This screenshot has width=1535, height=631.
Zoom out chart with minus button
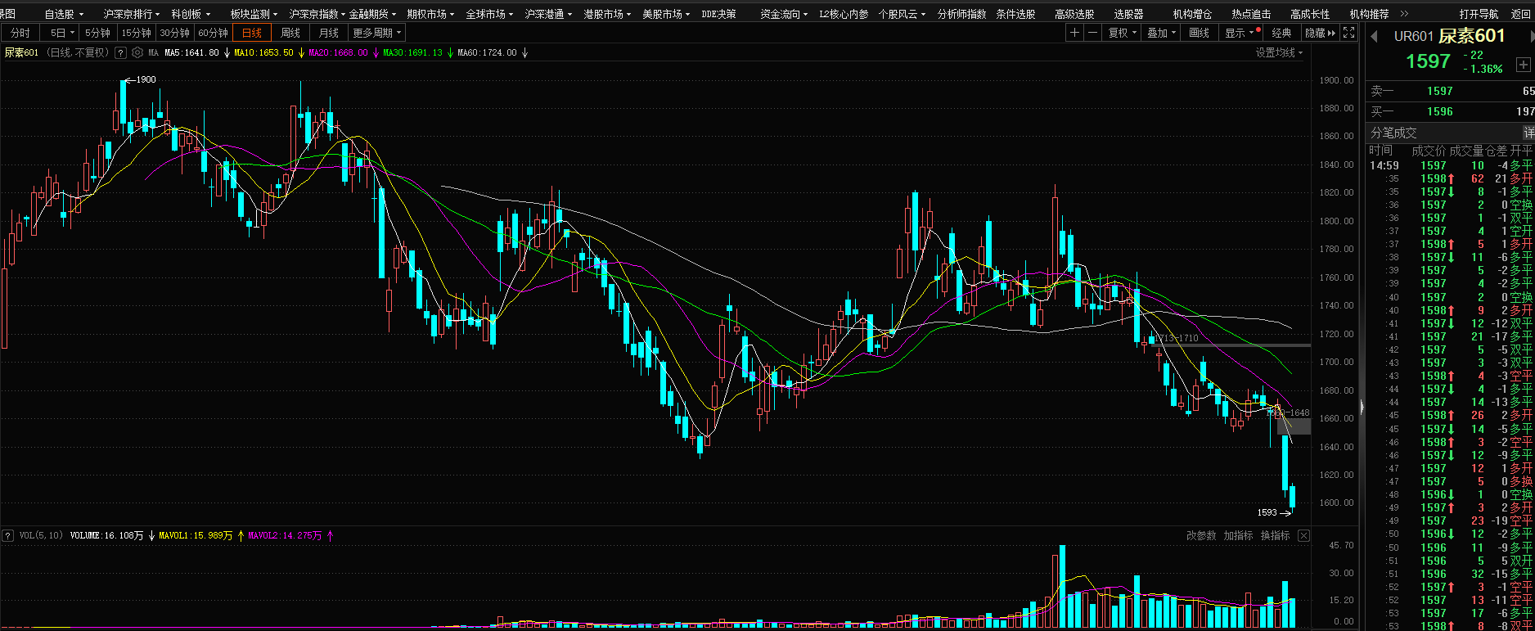[x=1092, y=33]
